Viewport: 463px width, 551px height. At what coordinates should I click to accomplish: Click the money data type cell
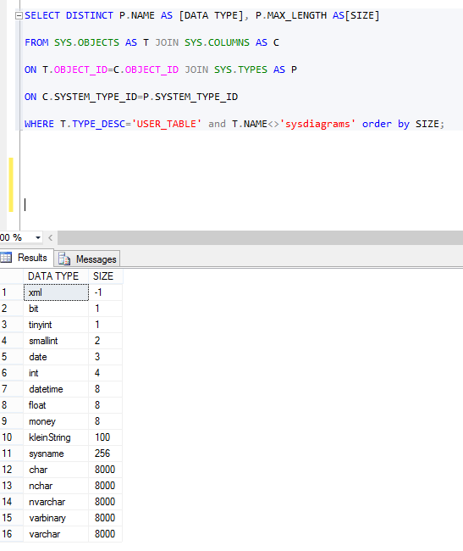pyautogui.click(x=56, y=421)
